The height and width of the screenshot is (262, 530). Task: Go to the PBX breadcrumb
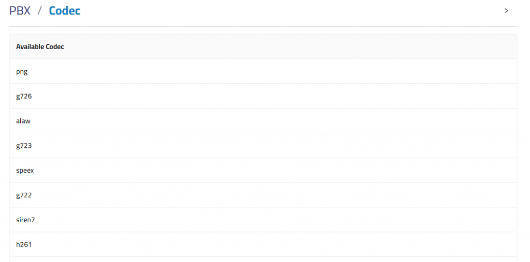[20, 11]
